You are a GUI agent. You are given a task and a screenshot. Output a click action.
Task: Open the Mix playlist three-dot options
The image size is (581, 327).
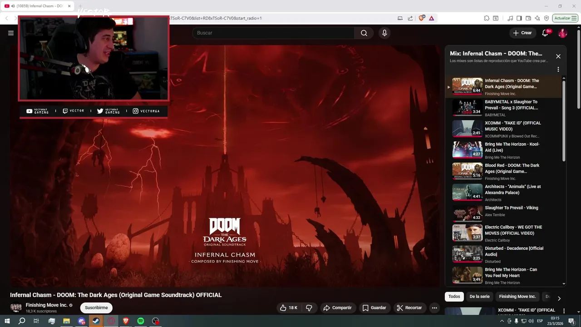pyautogui.click(x=558, y=69)
